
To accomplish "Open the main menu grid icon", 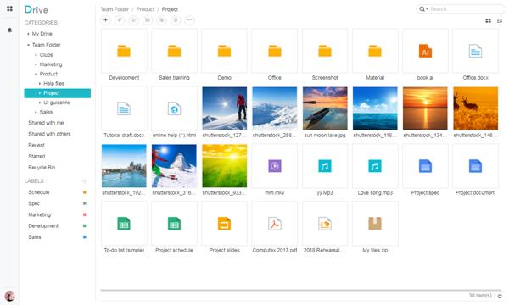I will click(x=9, y=8).
